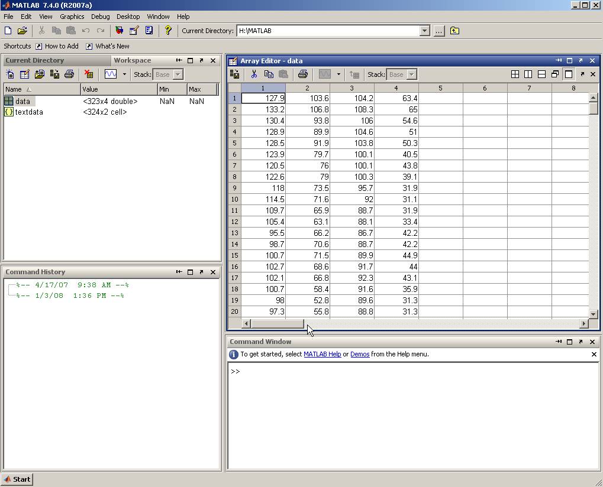This screenshot has height=487, width=603.
Task: Open the Current Directory path dropdown
Action: point(424,31)
